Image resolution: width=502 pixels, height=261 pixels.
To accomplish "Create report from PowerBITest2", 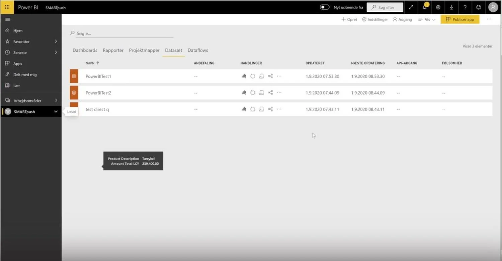I will (244, 93).
